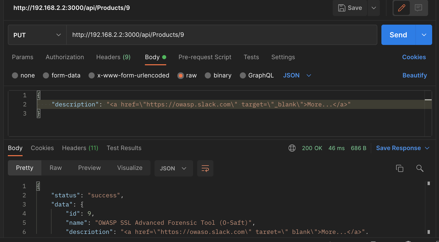
Task: Select the Raw response view
Action: tap(56, 168)
